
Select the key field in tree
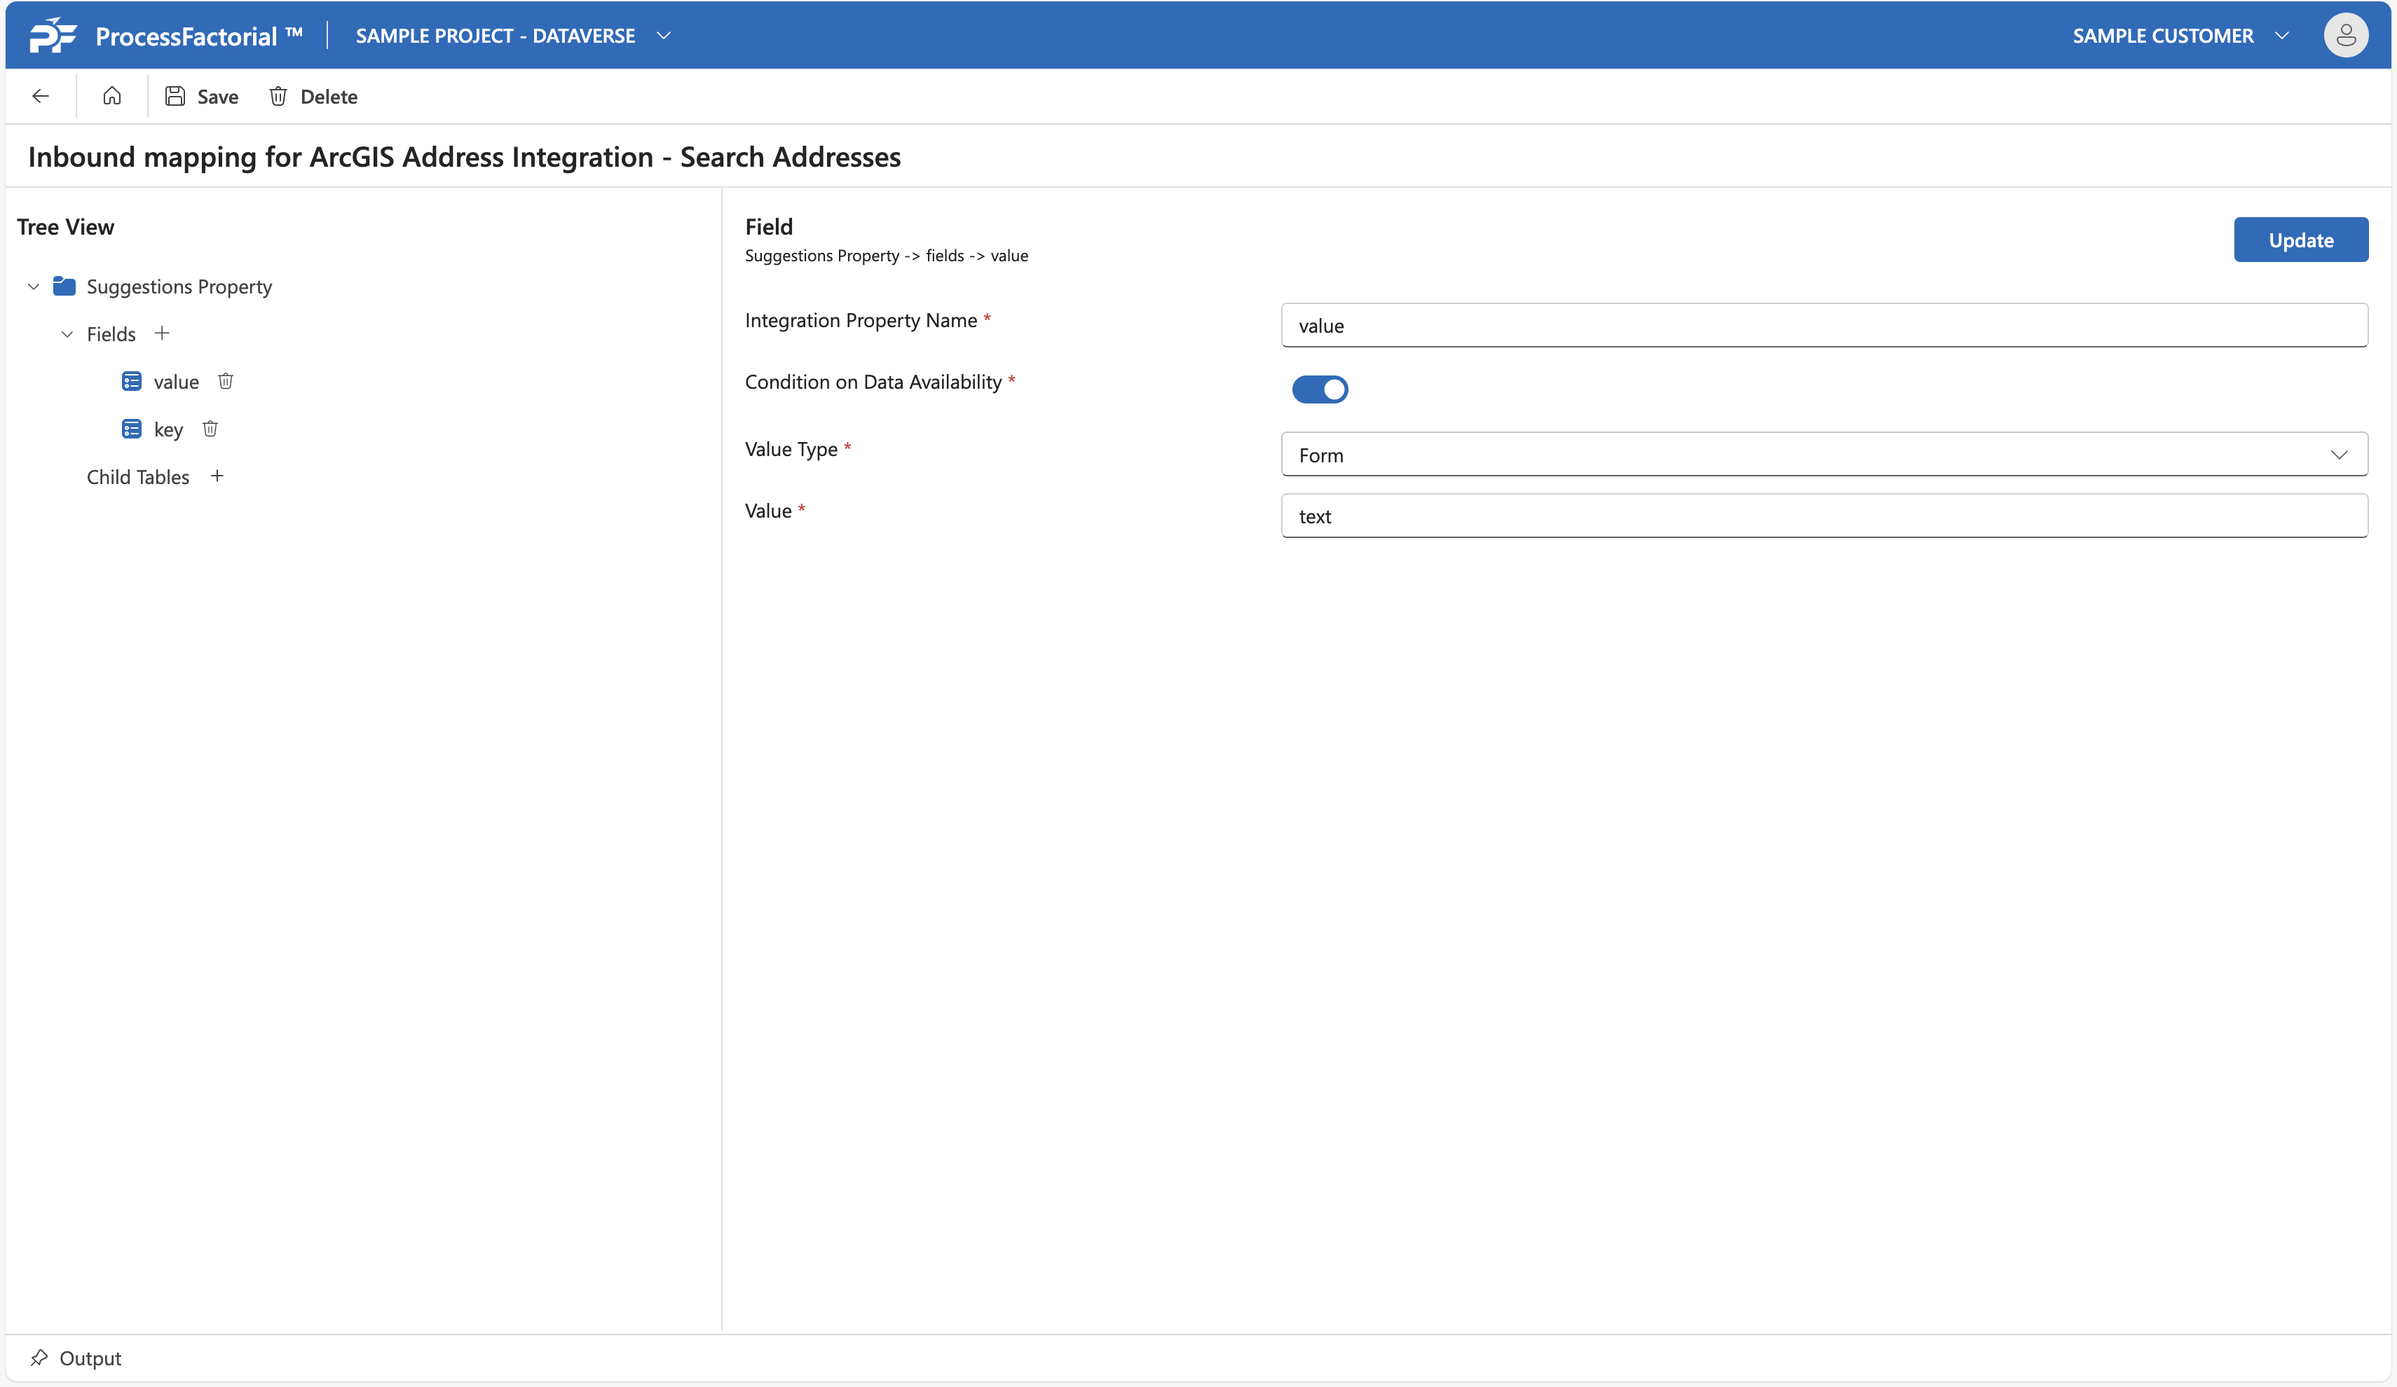pos(168,429)
